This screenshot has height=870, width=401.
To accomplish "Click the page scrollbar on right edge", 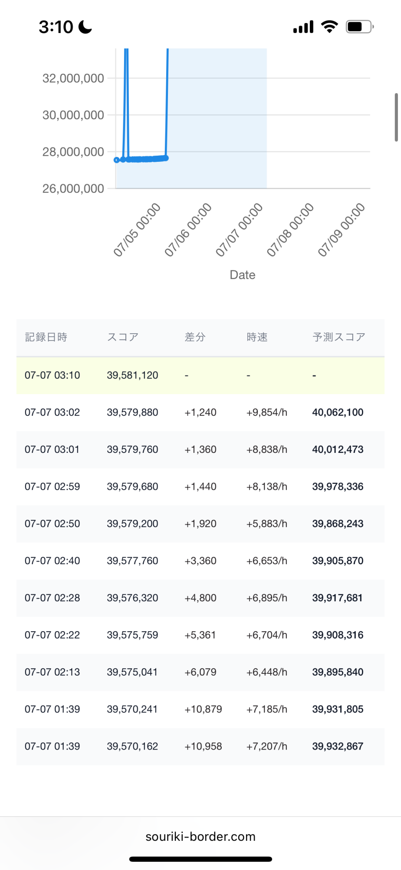I will click(x=396, y=117).
